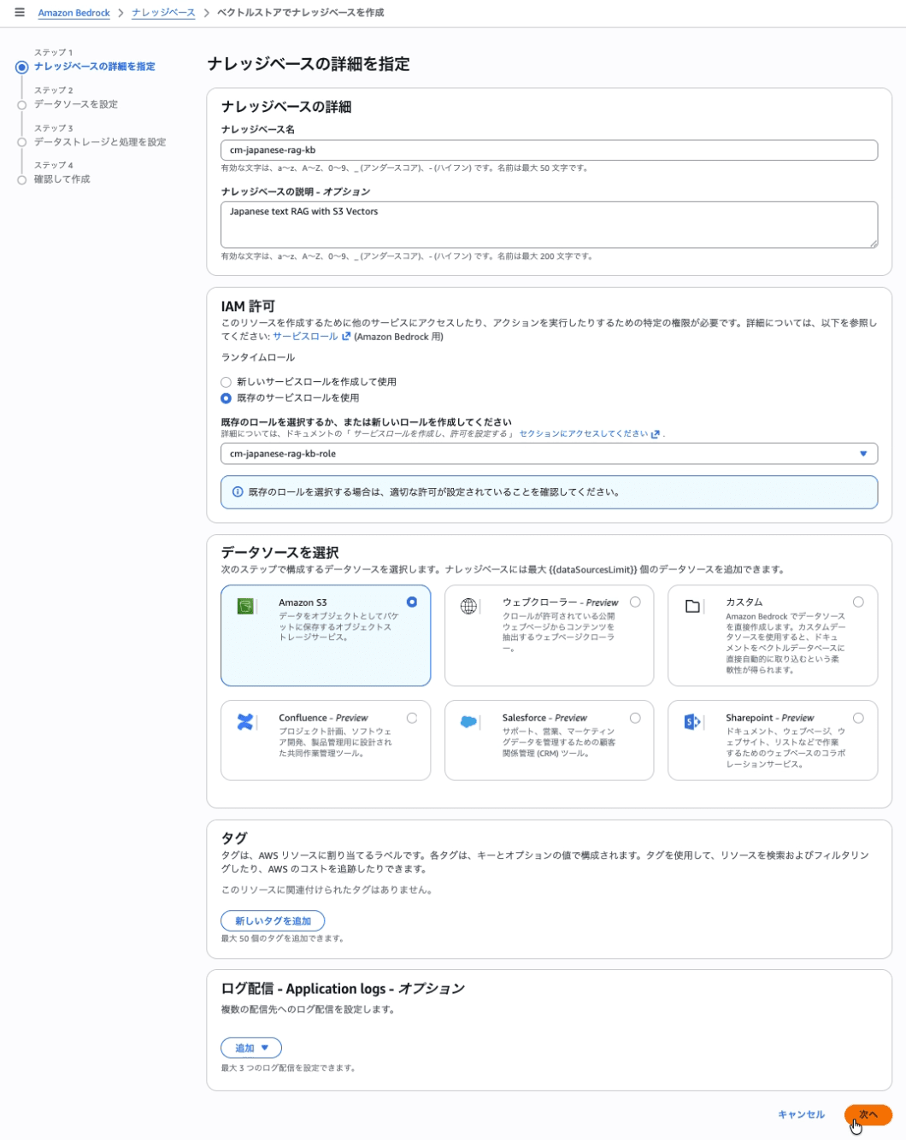Image resolution: width=906 pixels, height=1140 pixels.
Task: Choose Confluence Preview data source radio
Action: pyautogui.click(x=412, y=718)
